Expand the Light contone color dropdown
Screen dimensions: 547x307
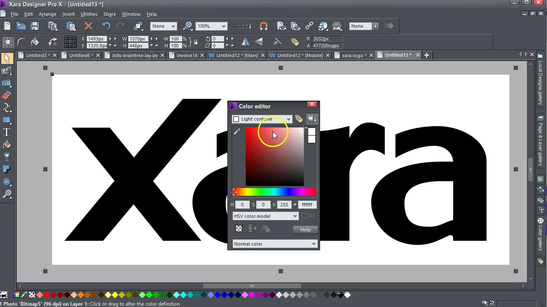click(288, 119)
